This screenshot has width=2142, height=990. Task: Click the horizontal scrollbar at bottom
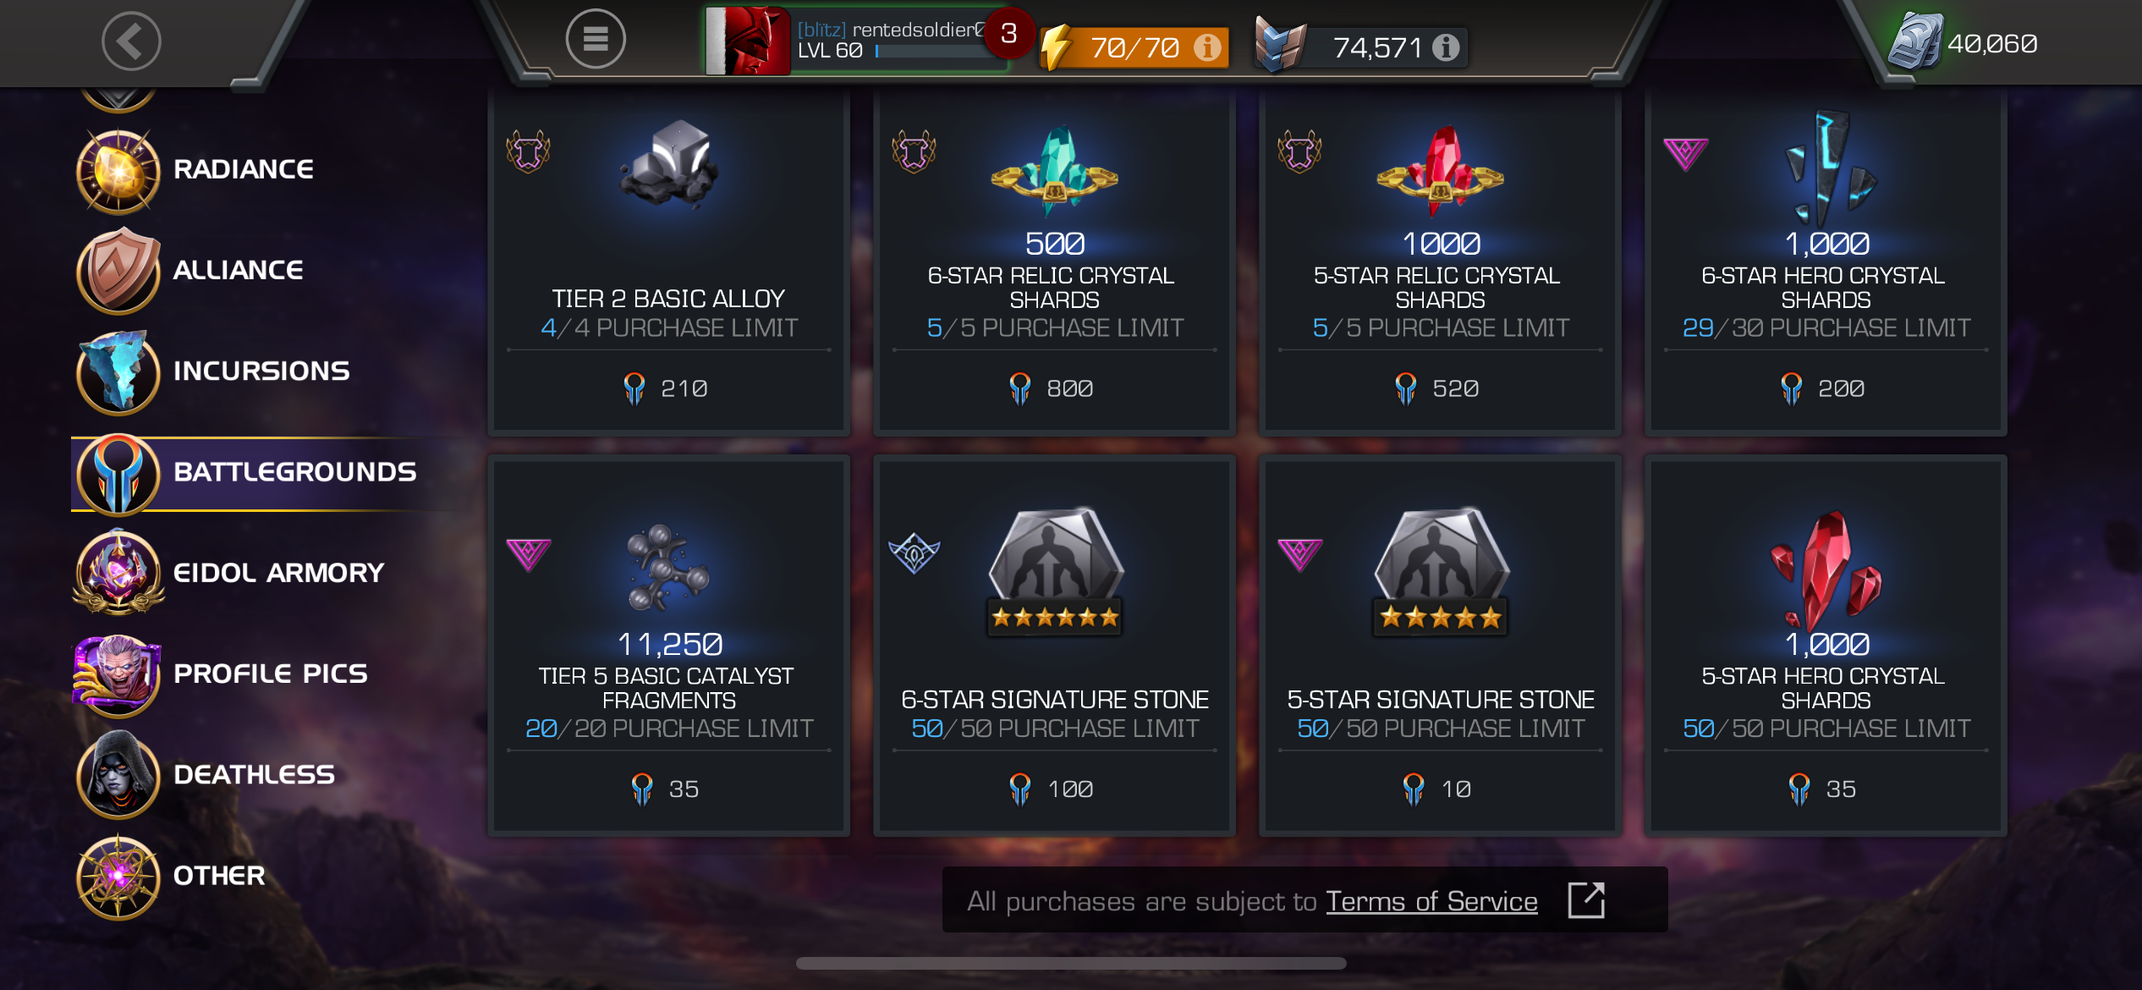(1071, 963)
